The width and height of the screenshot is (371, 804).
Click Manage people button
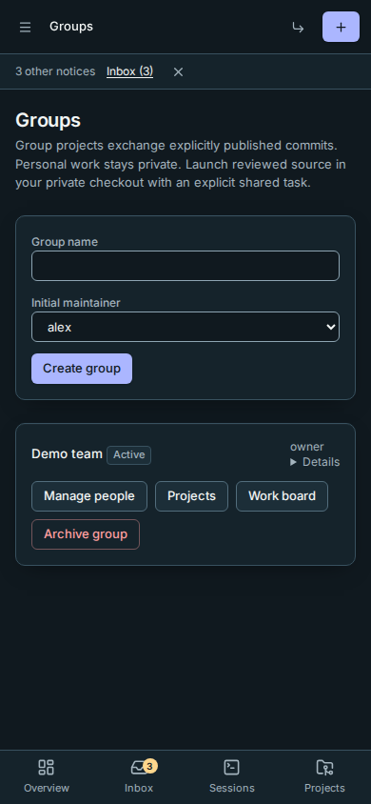89,496
